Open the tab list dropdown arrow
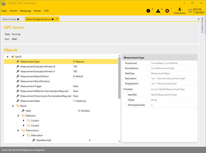Viewport: 206px width, 153px height. 199,19
